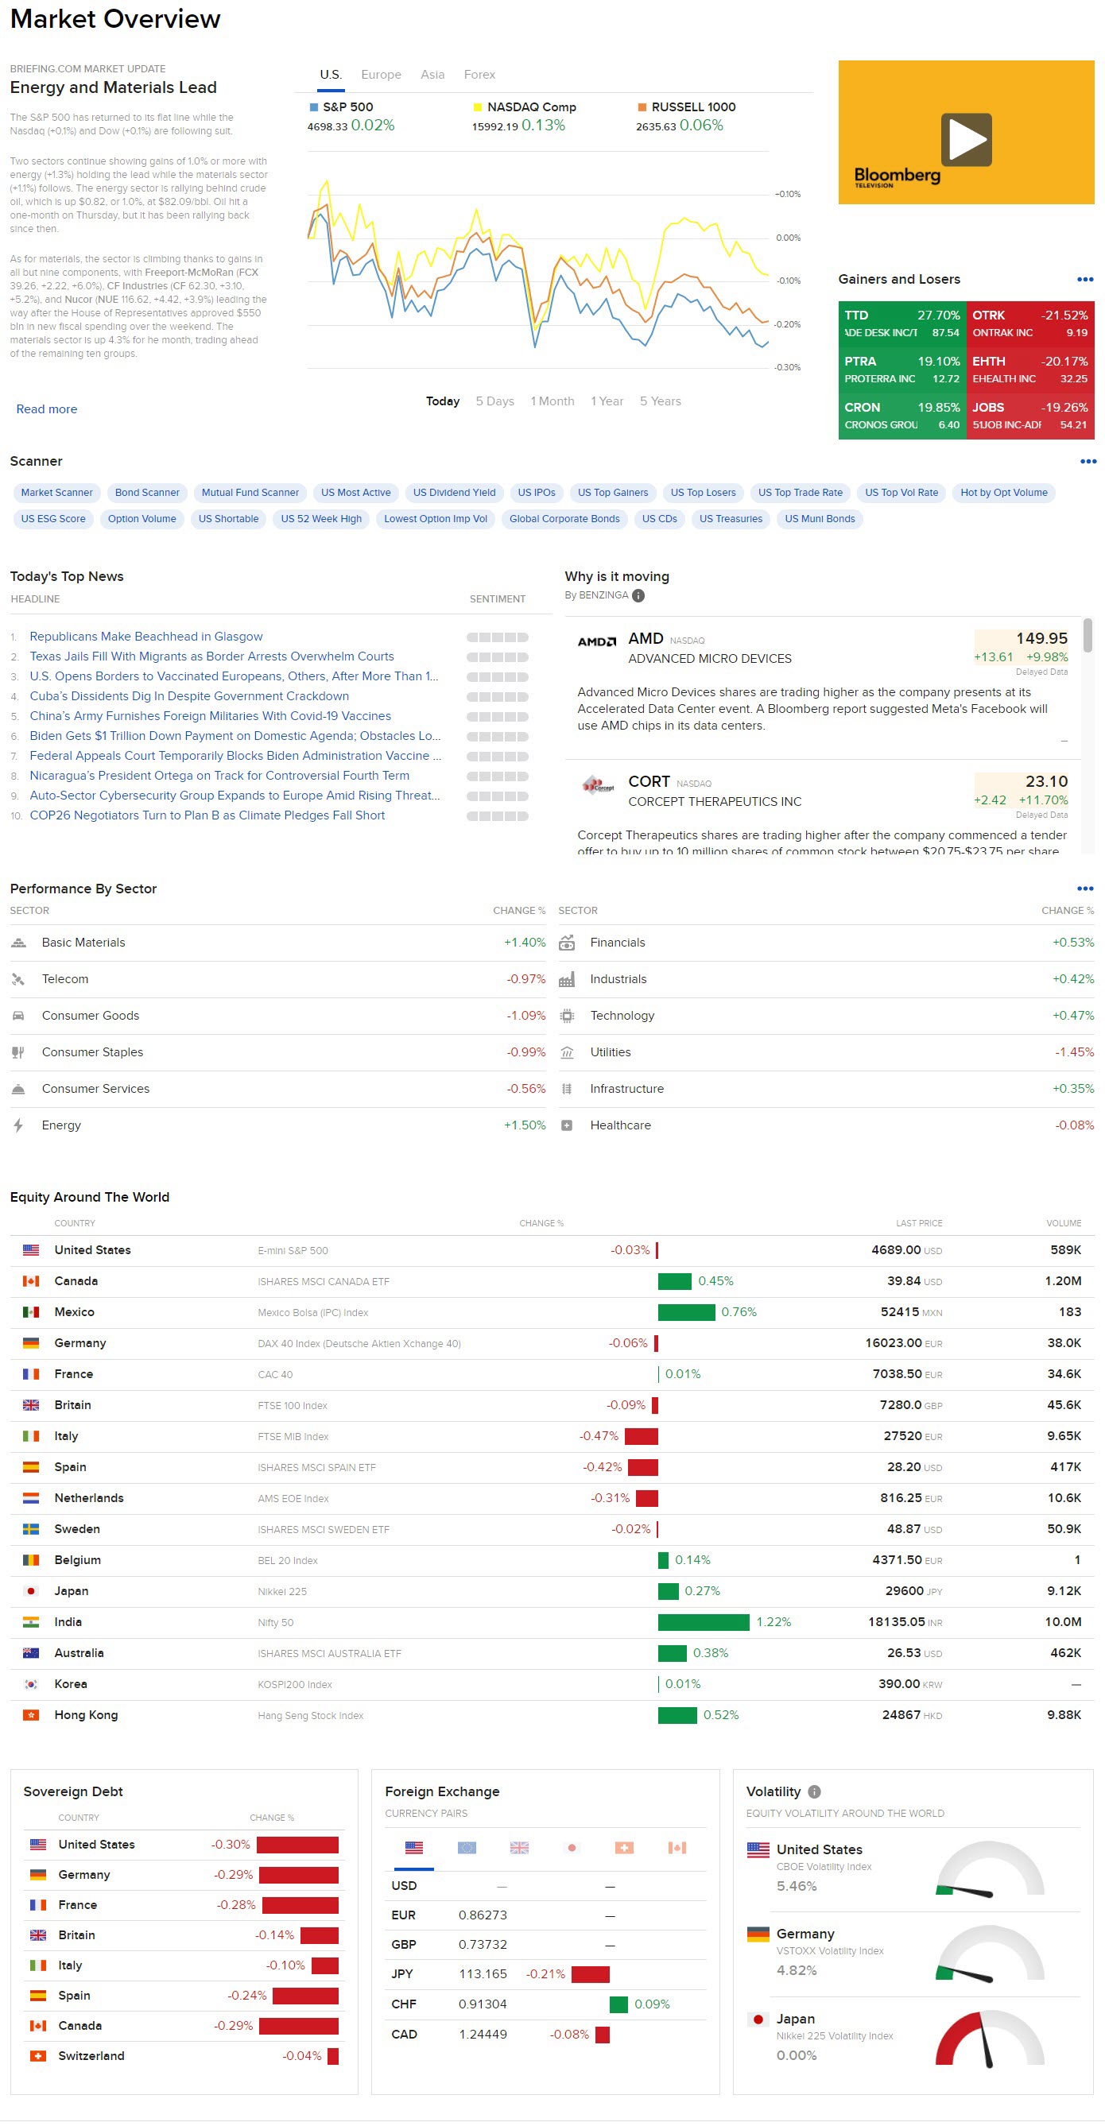
Task: Click the Benzinga info icon under Why is it moving
Action: 640,595
